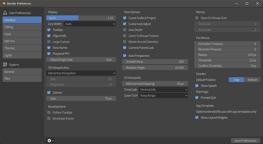Click the System sliders icon
263x144 pixels.
5,64
